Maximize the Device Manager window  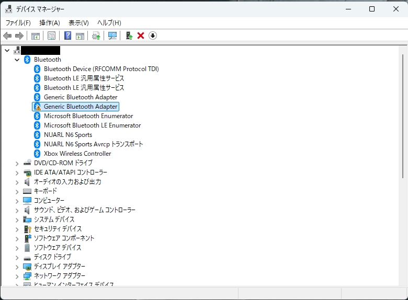point(372,9)
